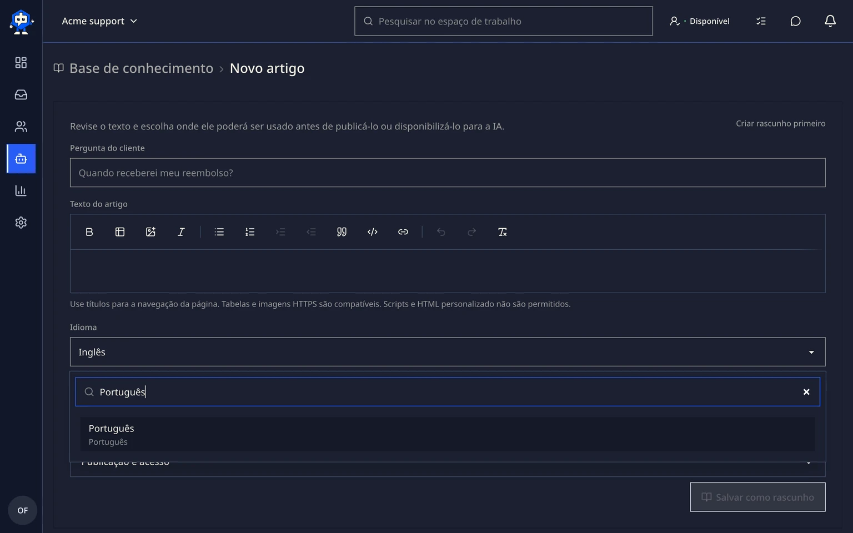This screenshot has height=533, width=853.
Task: Click the Salvar como rascunho button
Action: (x=757, y=497)
